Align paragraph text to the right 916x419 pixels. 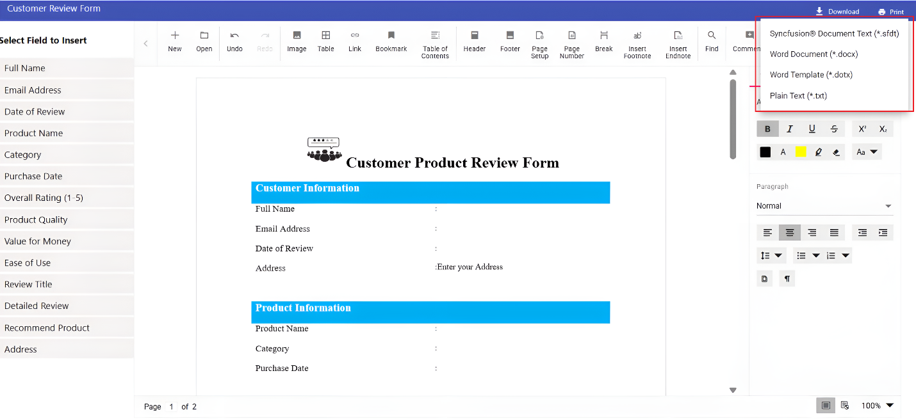click(x=812, y=233)
